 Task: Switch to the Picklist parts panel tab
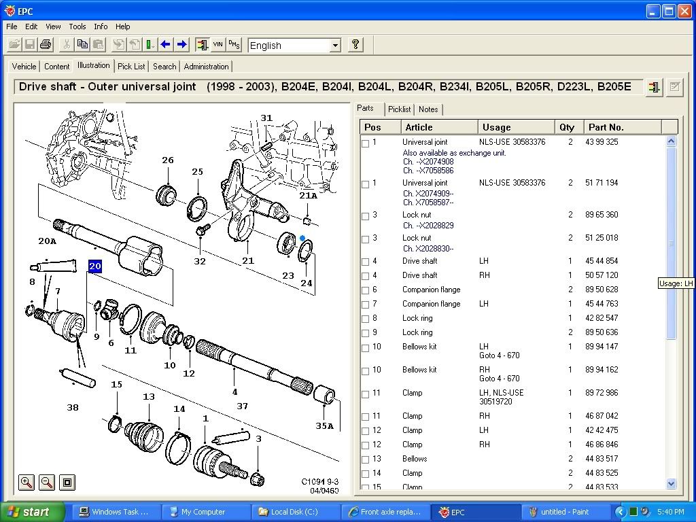(x=399, y=109)
